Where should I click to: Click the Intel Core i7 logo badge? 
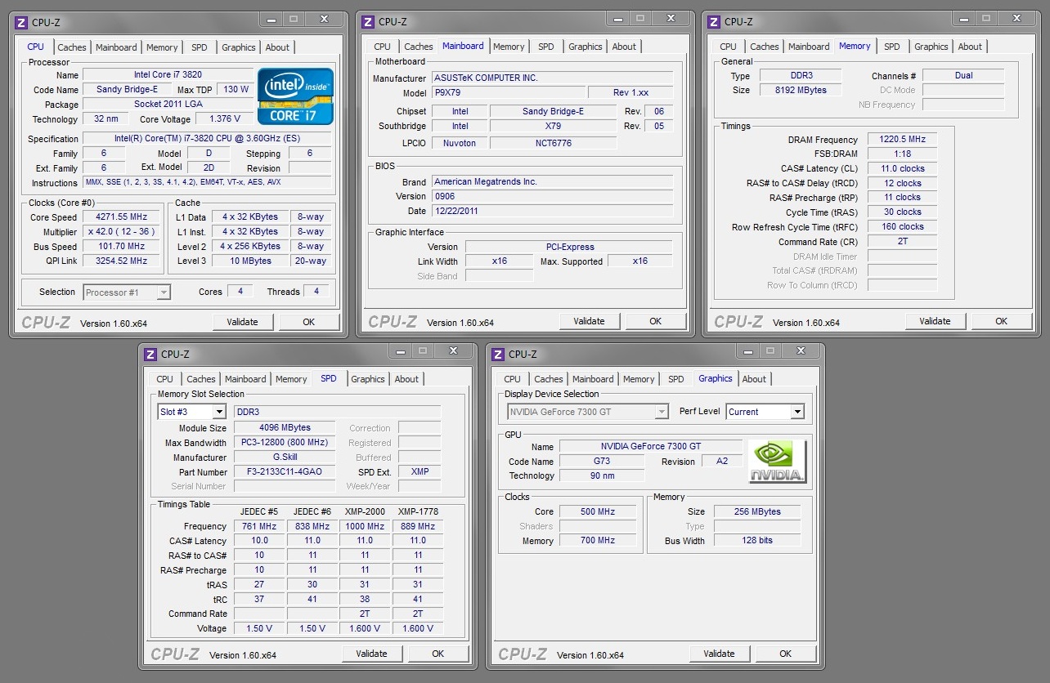tap(295, 96)
